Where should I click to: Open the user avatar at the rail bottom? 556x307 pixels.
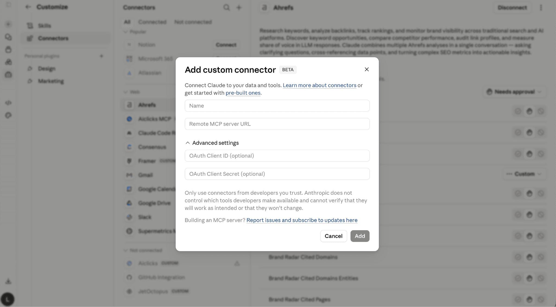(8, 299)
